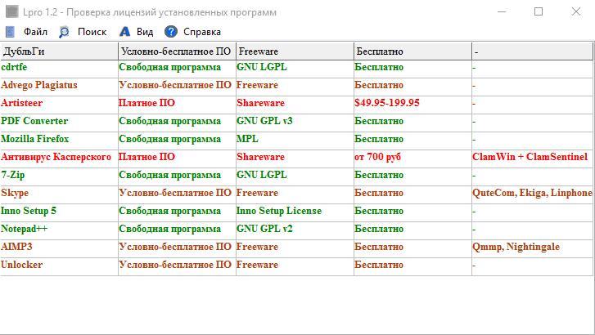
Task: Click the Lpro app icon in title bar
Action: (11, 11)
